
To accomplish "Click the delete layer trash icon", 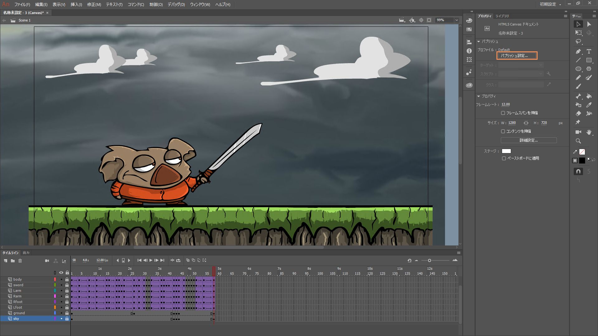I will point(20,261).
